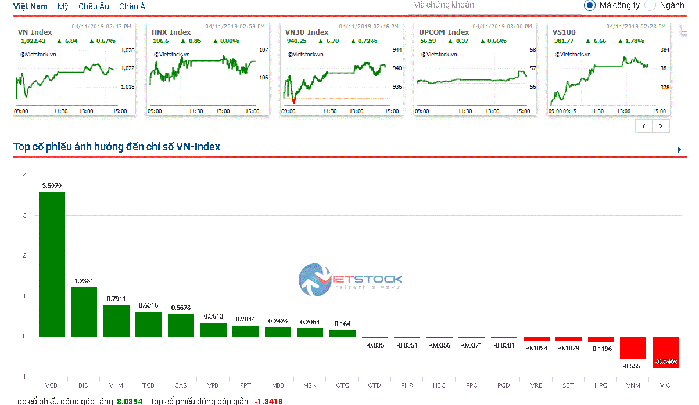The height and width of the screenshot is (405, 699).
Task: Click the tall green VCB bar
Action: tap(52, 264)
